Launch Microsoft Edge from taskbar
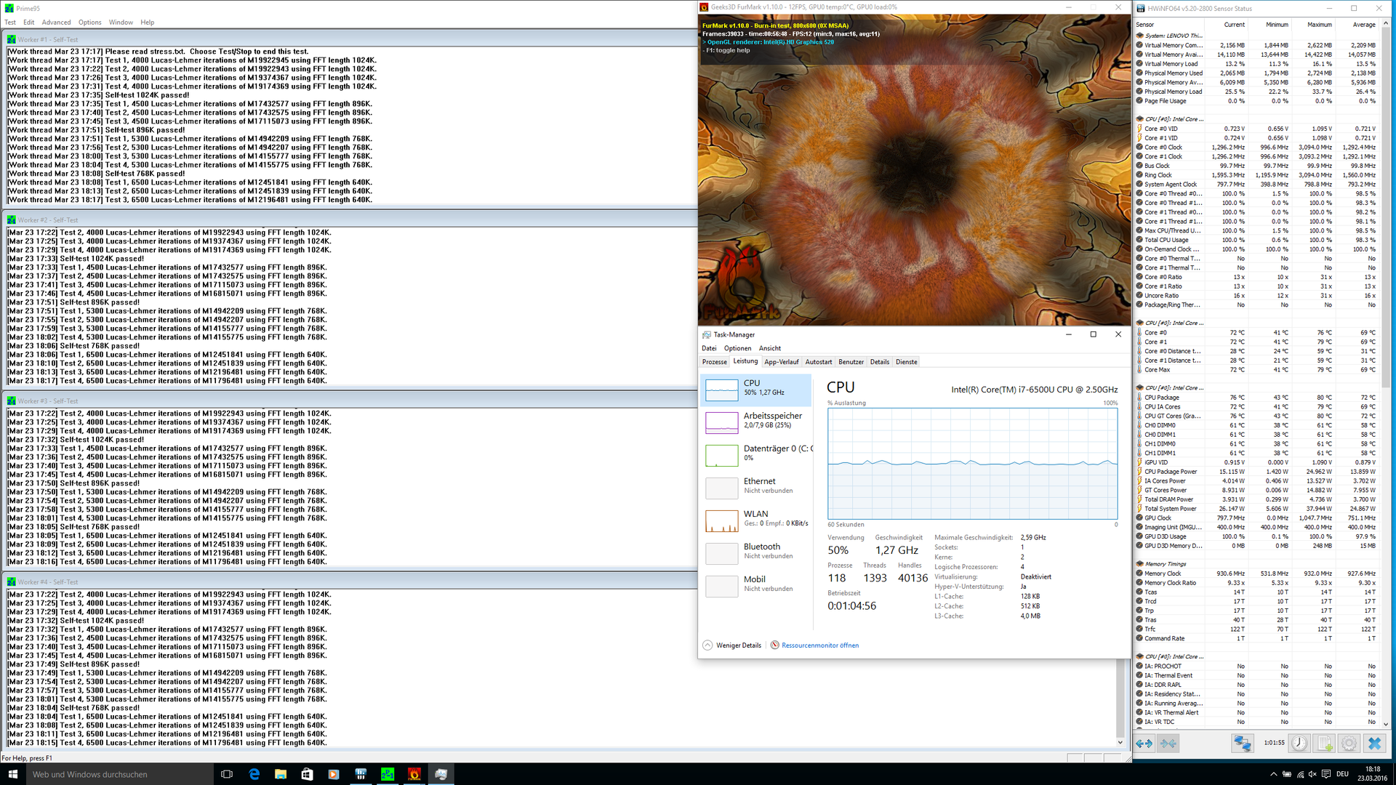Image resolution: width=1396 pixels, height=785 pixels. point(254,774)
